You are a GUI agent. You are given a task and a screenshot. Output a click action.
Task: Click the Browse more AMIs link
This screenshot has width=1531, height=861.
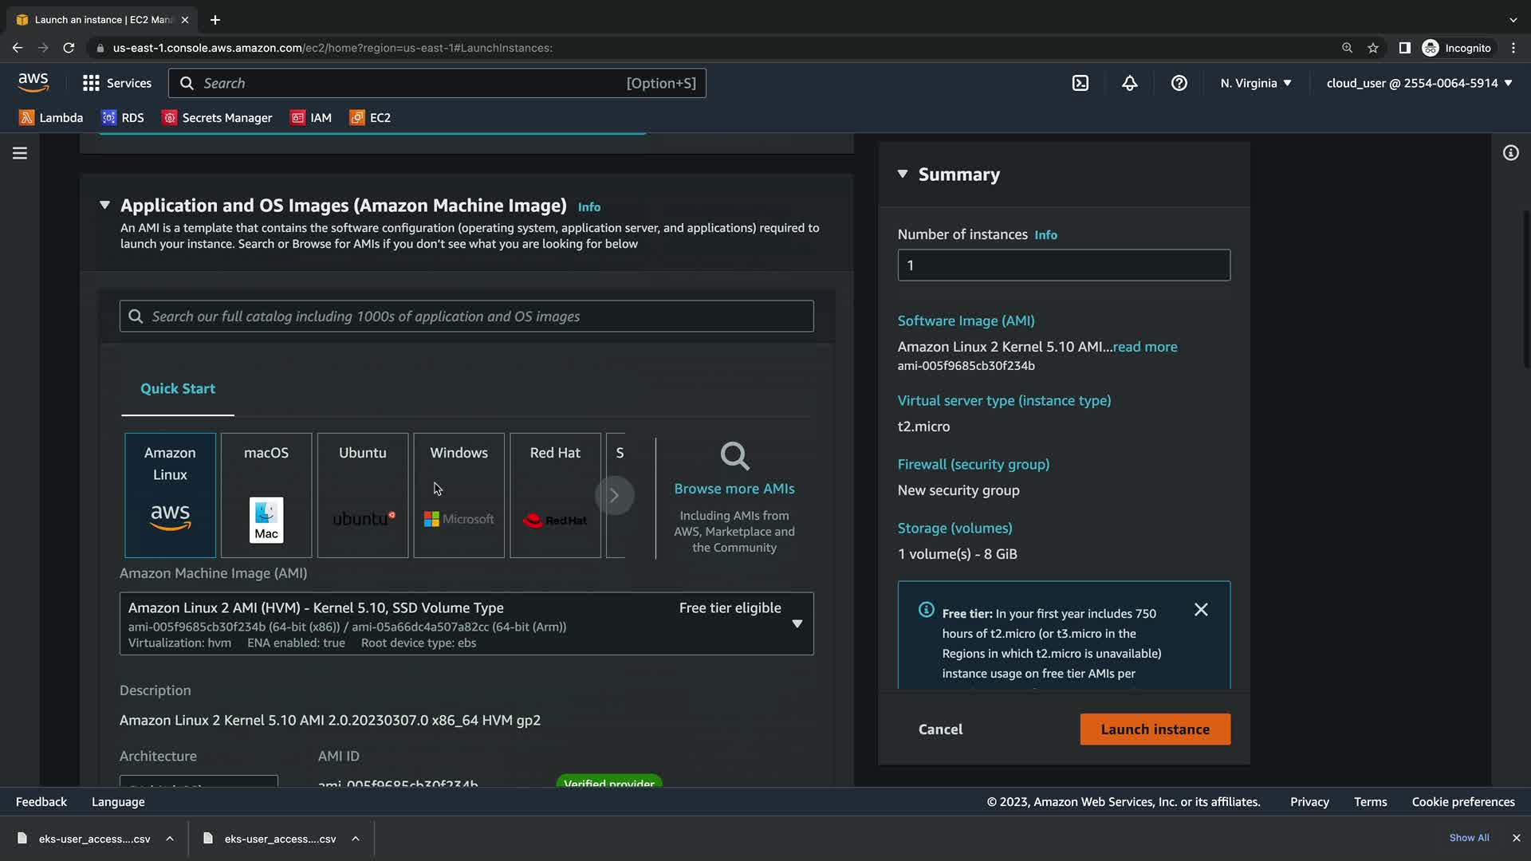point(734,488)
